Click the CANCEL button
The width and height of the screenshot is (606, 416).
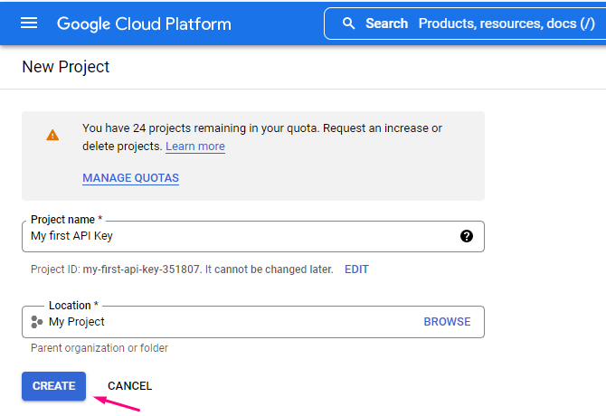click(130, 386)
